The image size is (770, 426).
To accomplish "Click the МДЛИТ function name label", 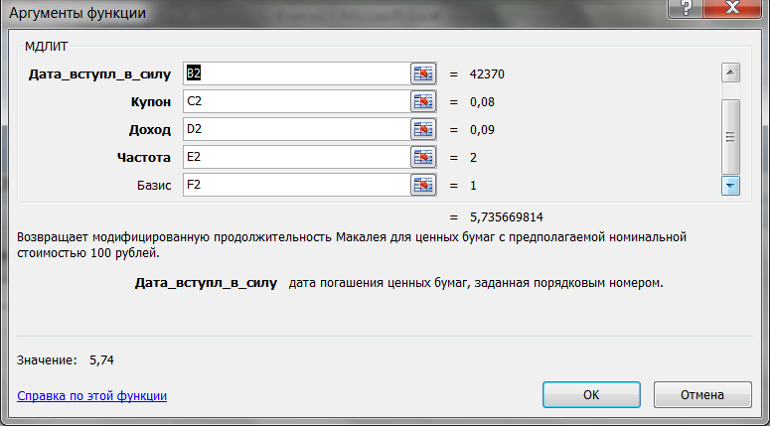I will (x=46, y=47).
